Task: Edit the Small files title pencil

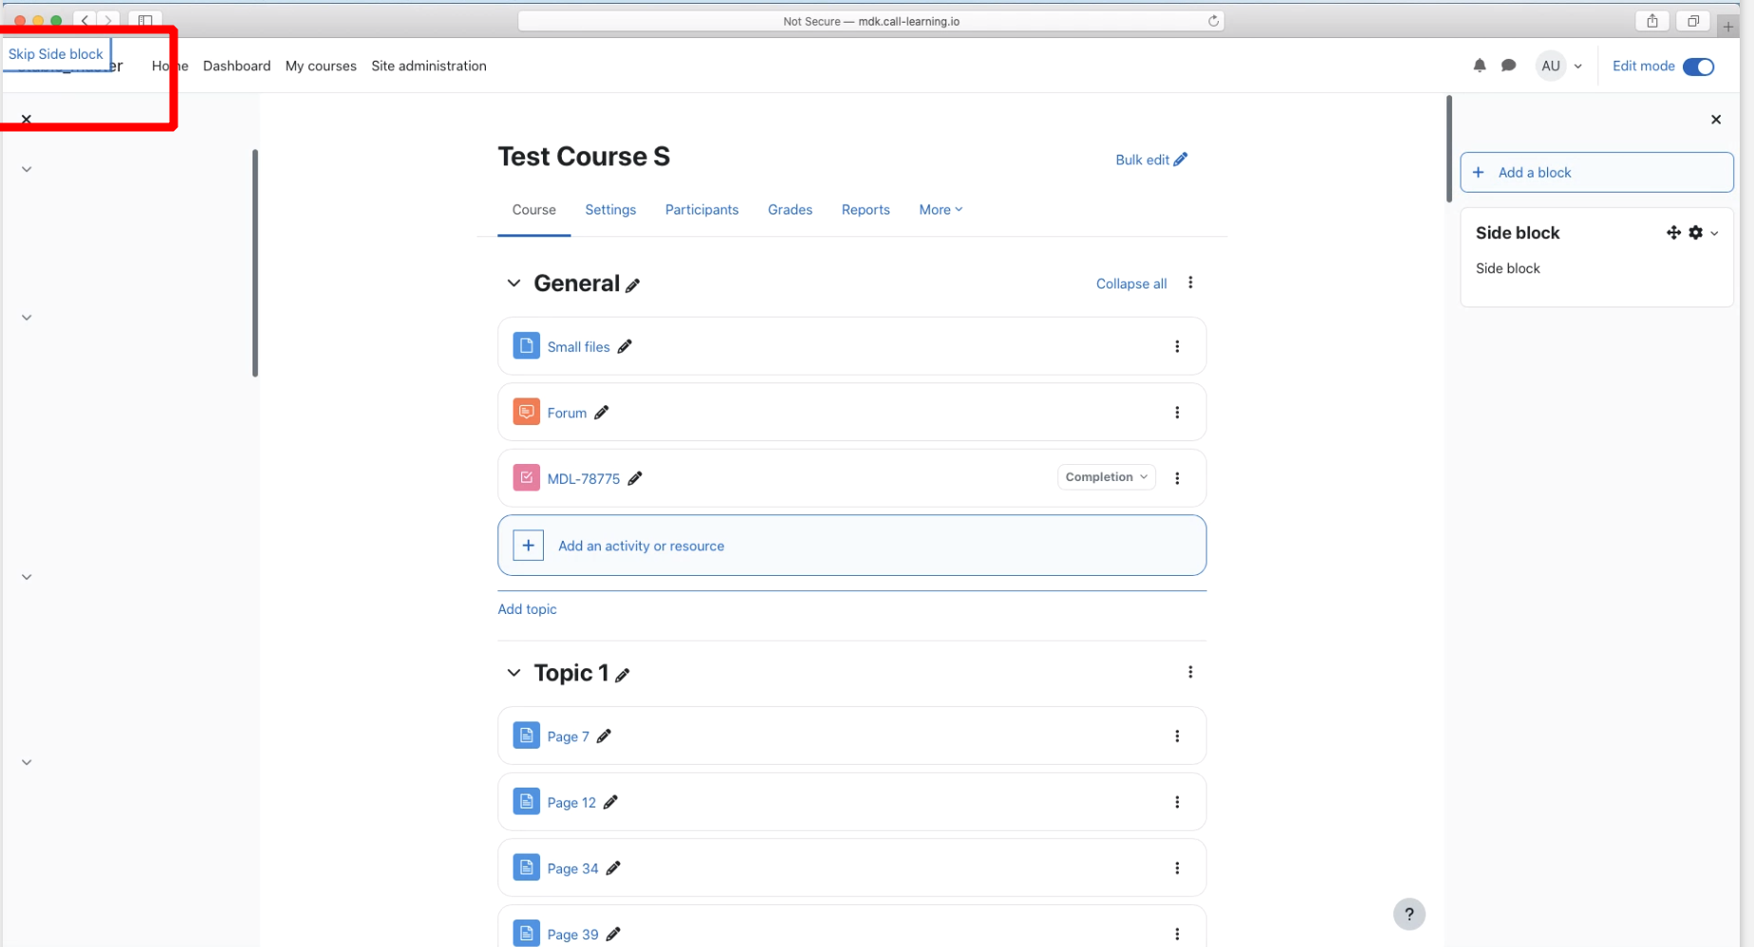Action: click(625, 346)
